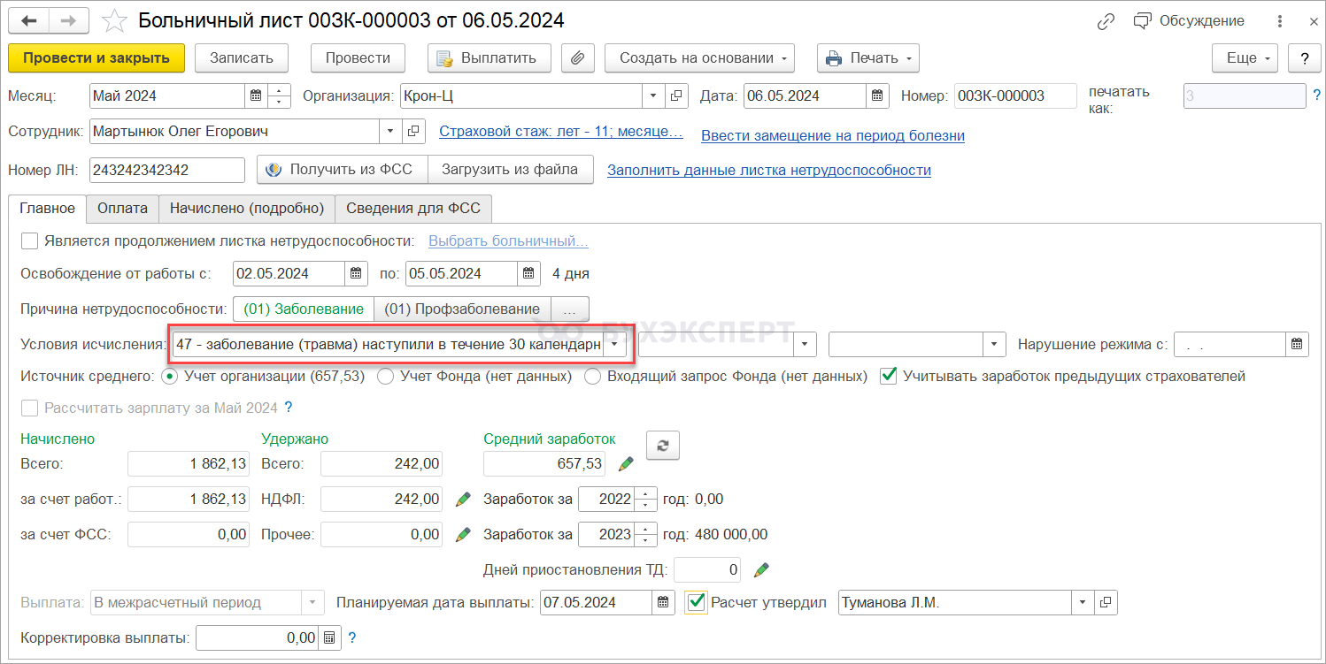This screenshot has height=664, width=1326.
Task: Expand third Условия исчисления dropdown
Action: point(996,345)
